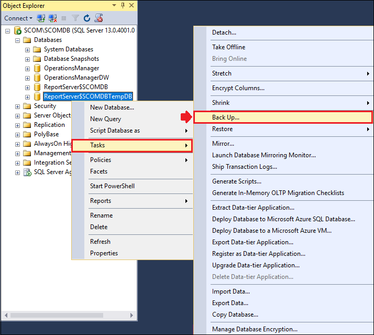Screen dimensions: 374x335
Task: Select Import Data... menu item
Action: [283, 291]
